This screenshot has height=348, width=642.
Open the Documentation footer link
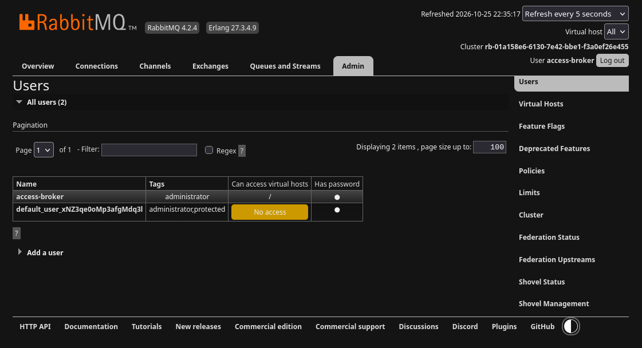[x=91, y=326]
